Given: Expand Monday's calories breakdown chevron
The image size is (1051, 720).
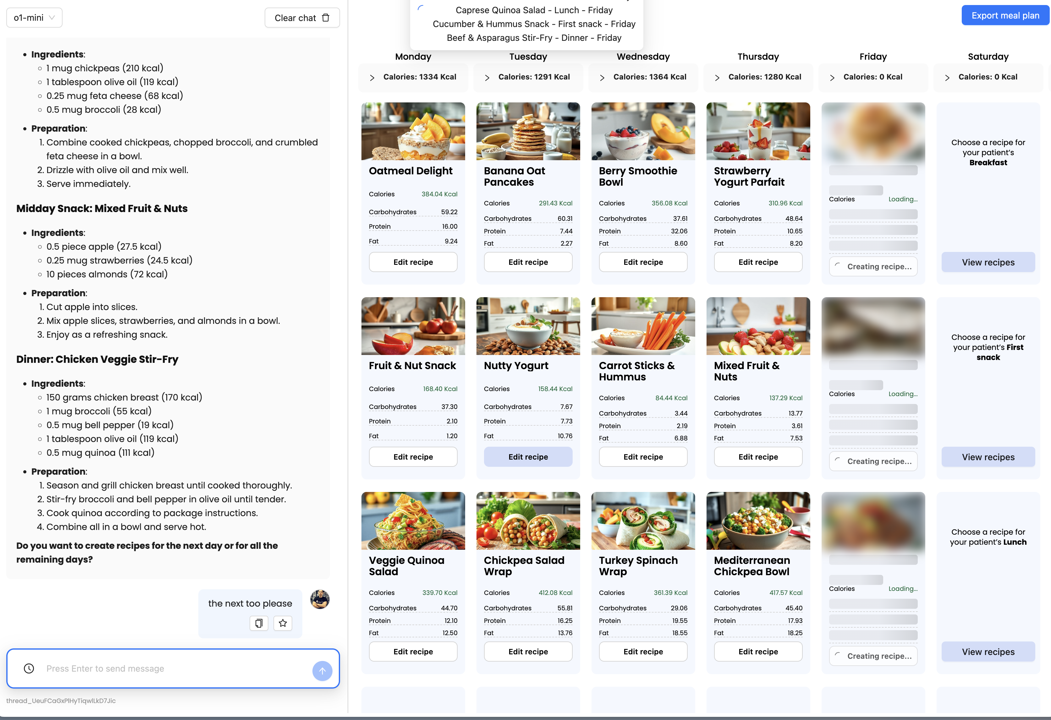Looking at the screenshot, I should [x=372, y=78].
